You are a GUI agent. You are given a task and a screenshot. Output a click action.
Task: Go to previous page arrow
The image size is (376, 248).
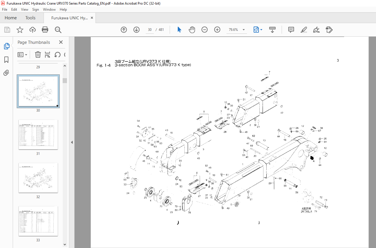point(124,30)
